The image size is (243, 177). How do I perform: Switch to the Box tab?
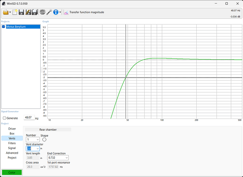click(x=12, y=133)
